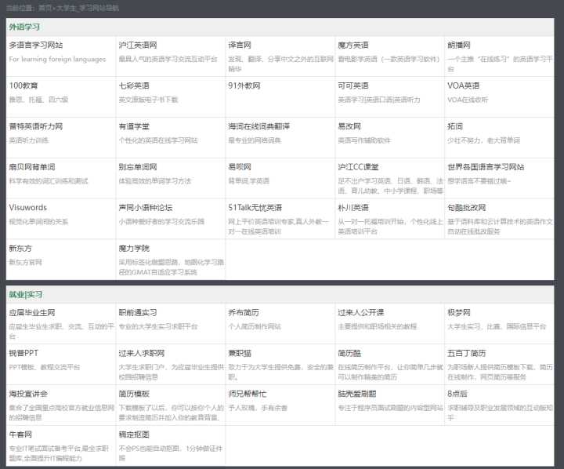Click 专业的大学生实习求职平台 description
The height and width of the screenshot is (469, 564).
tap(158, 326)
